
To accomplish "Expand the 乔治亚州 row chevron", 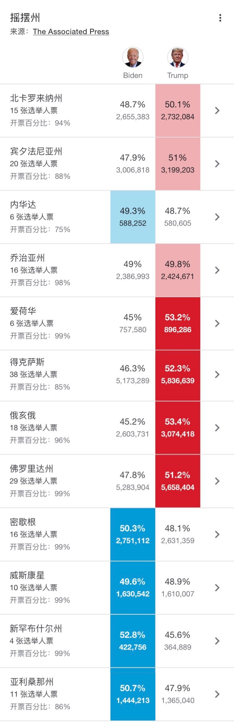I will coord(217,270).
